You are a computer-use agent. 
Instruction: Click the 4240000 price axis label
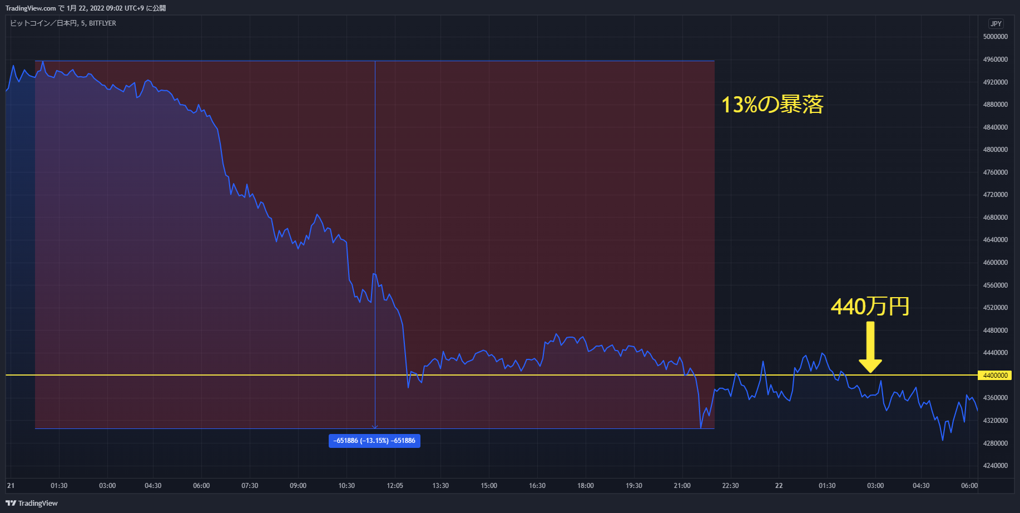coord(996,466)
